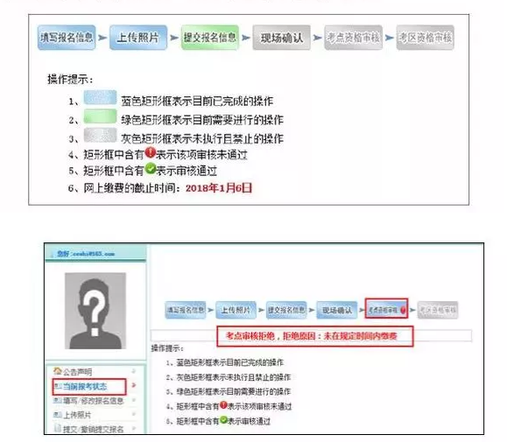Click the icon left of sidebar 上传照片
Viewport: 507px width, 442px height.
pyautogui.click(x=57, y=415)
